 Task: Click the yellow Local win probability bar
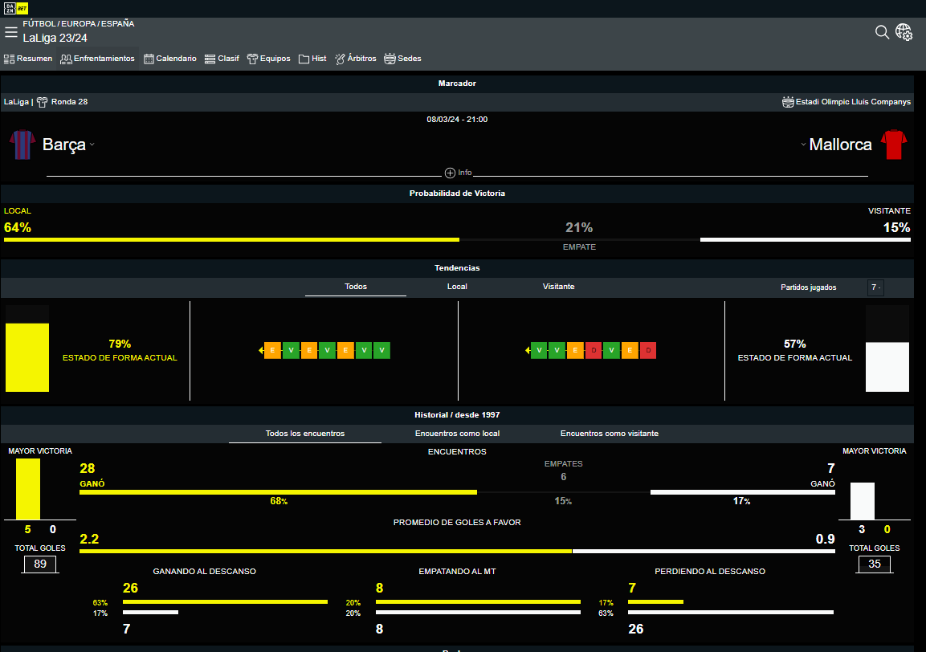click(231, 239)
